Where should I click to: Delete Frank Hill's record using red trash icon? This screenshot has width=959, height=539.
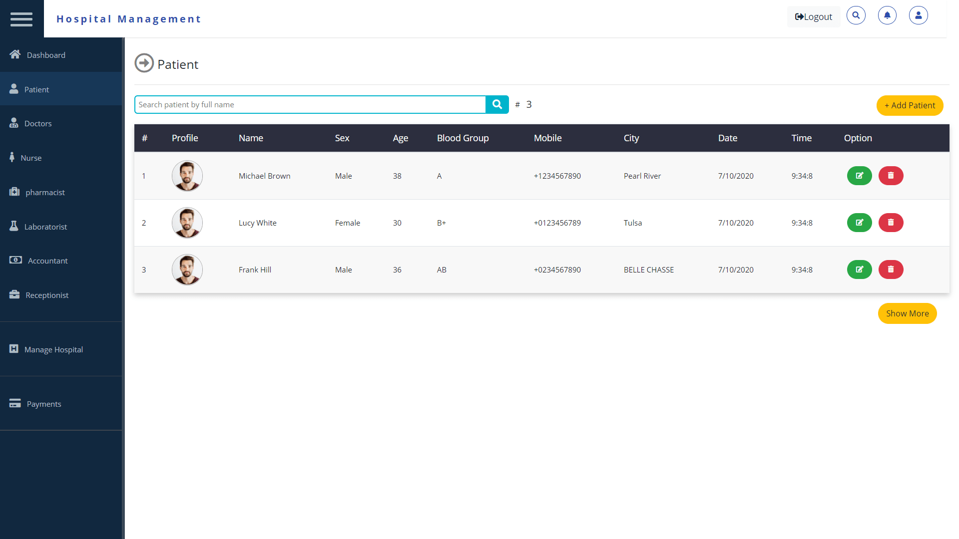click(891, 269)
